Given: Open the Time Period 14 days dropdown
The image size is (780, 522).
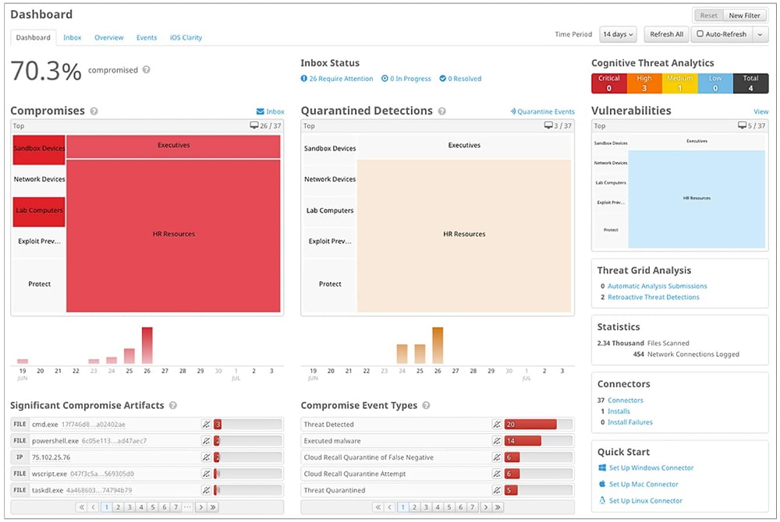Looking at the screenshot, I should (x=618, y=34).
